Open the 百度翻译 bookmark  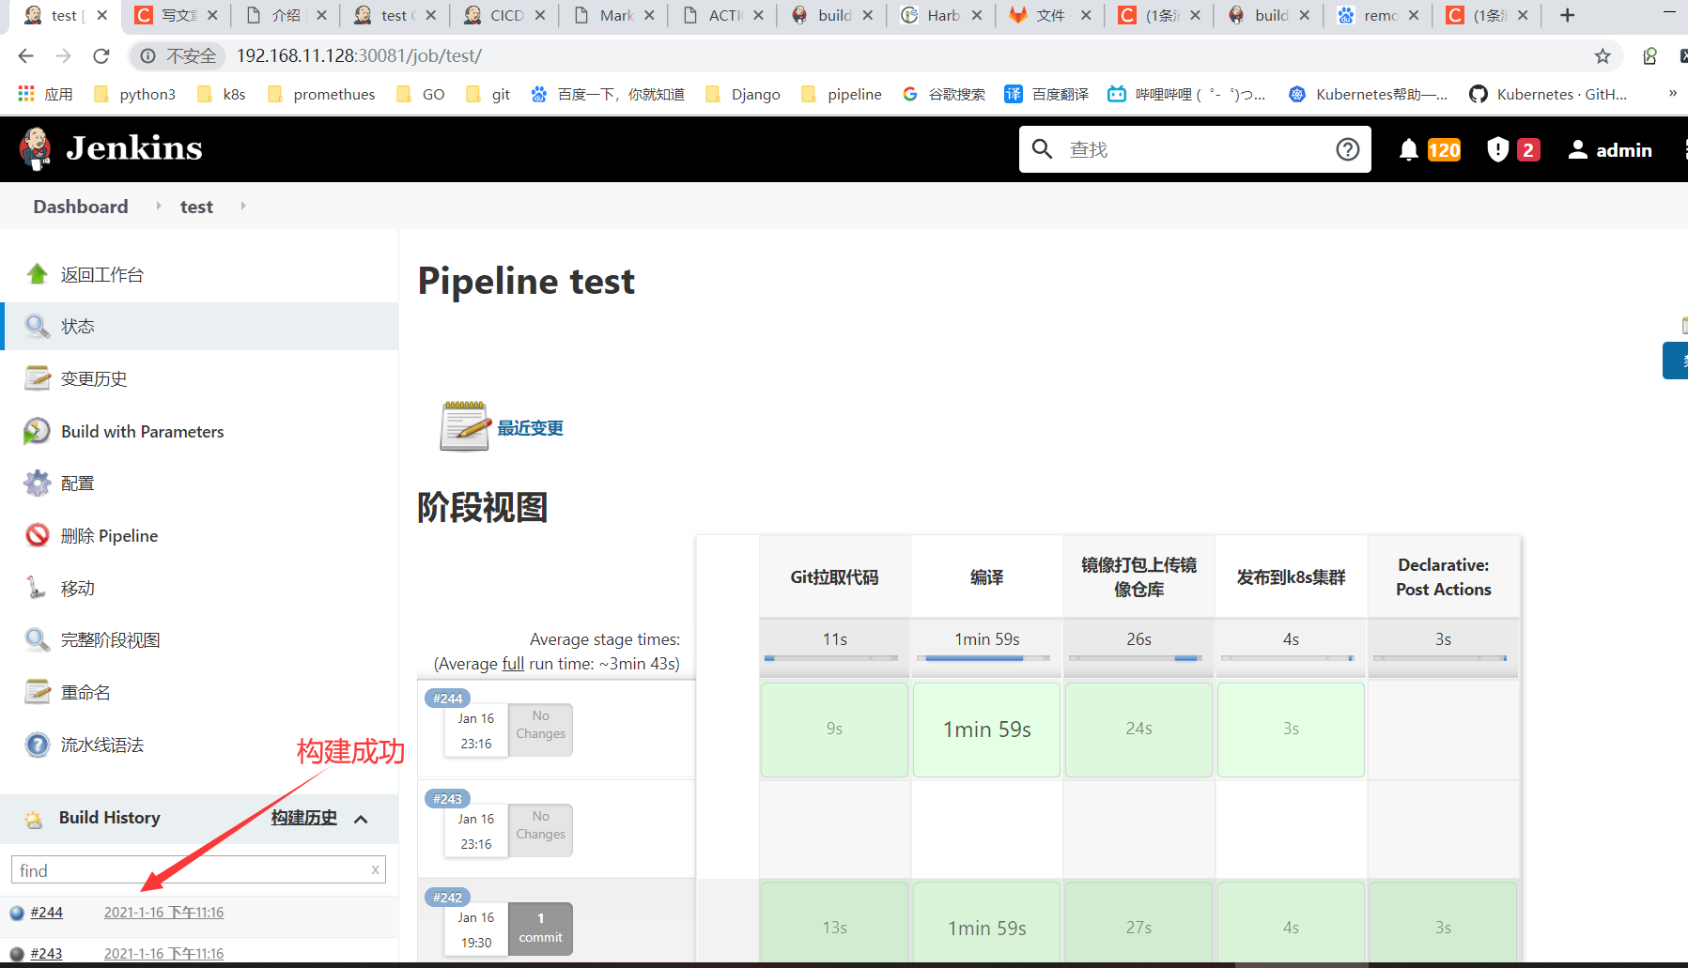point(1047,94)
